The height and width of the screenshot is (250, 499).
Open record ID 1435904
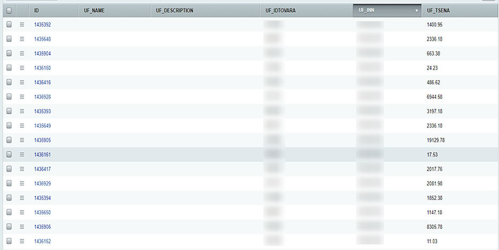coord(42,54)
